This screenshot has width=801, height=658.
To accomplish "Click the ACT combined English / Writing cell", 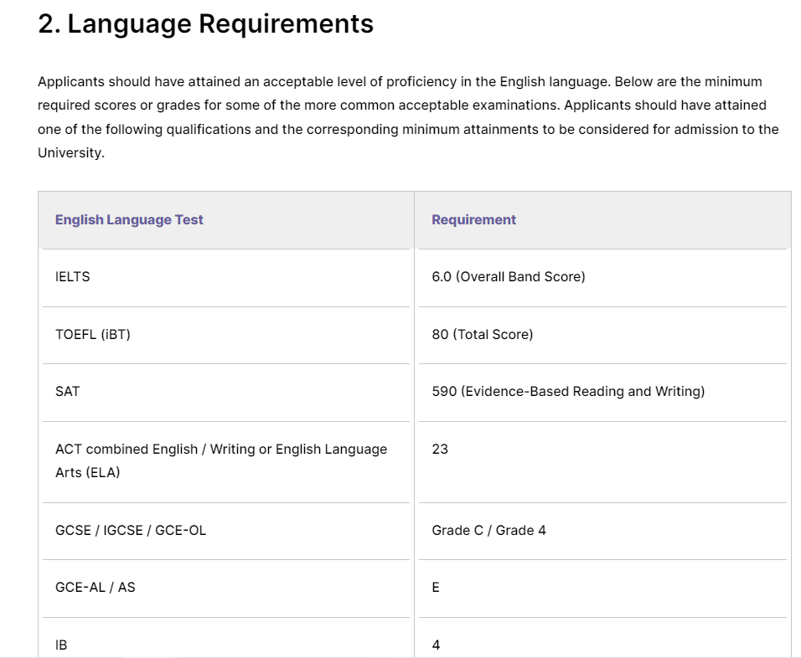I will 220,449.
